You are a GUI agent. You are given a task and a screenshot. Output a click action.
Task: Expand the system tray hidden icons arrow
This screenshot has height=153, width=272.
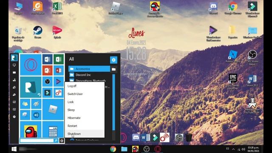click(233, 149)
